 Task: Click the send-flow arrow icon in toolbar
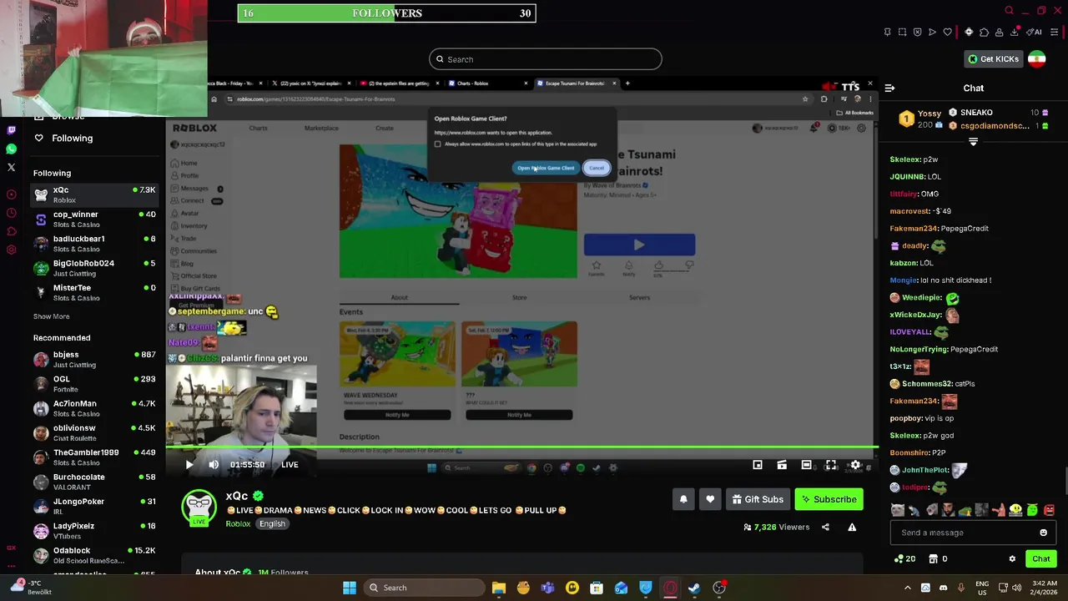pyautogui.click(x=932, y=33)
